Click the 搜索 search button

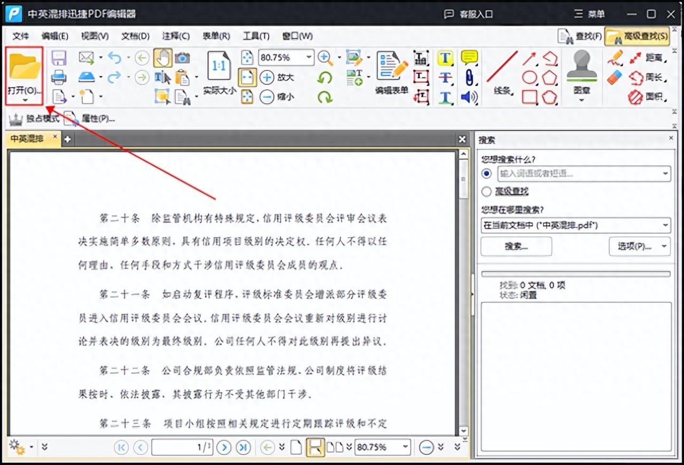pyautogui.click(x=515, y=246)
